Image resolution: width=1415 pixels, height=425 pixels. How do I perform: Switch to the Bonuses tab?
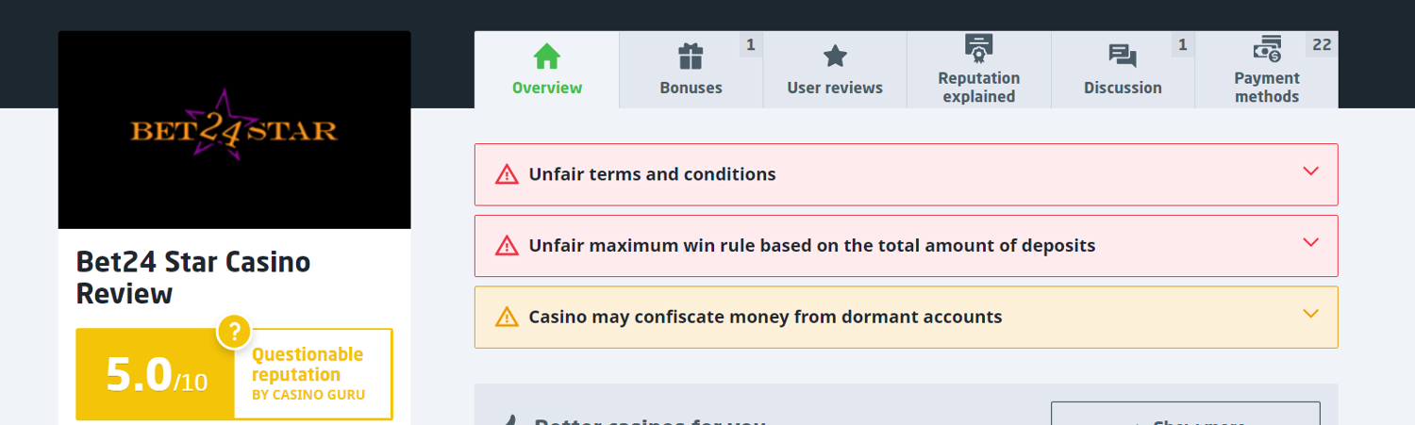coord(691,88)
